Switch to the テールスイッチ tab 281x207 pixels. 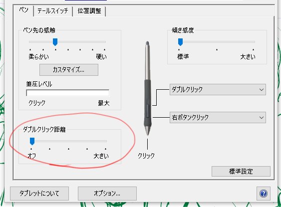tap(53, 11)
